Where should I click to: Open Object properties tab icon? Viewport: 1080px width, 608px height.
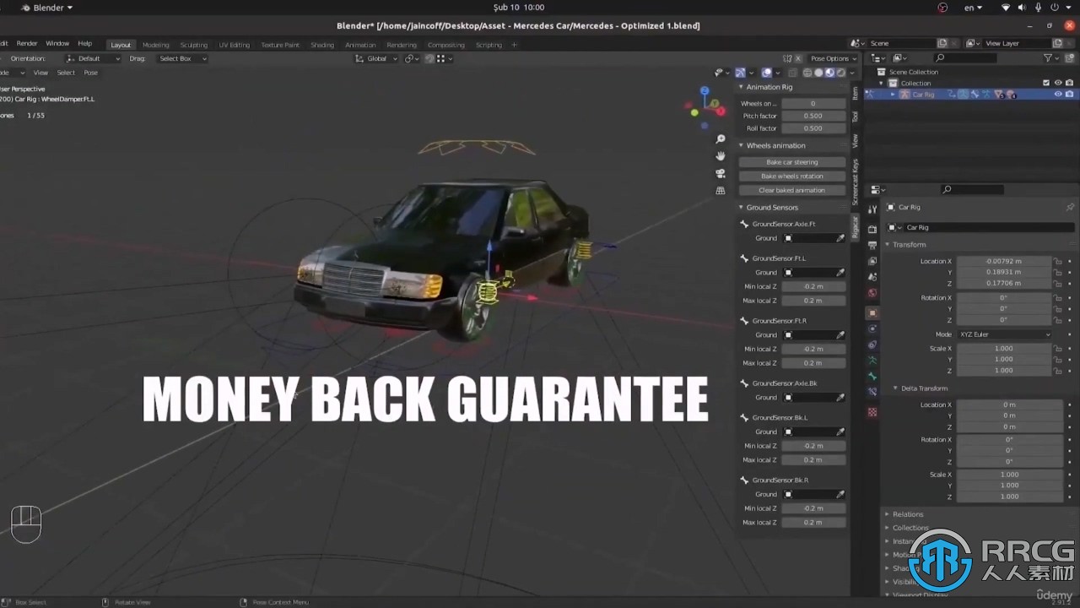click(872, 313)
